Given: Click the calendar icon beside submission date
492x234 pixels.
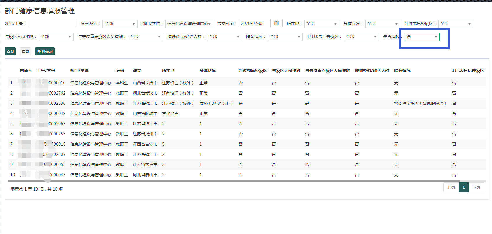Looking at the screenshot, I should click(277, 23).
